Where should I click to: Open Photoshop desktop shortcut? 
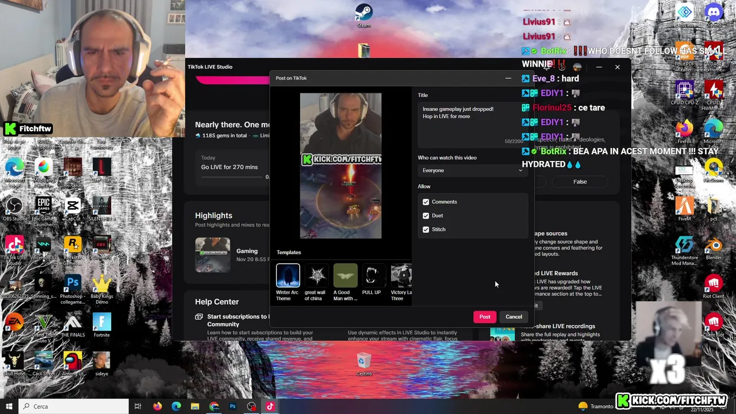[72, 290]
